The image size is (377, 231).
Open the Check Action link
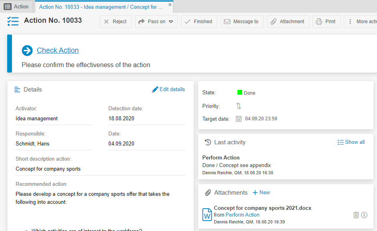point(58,50)
